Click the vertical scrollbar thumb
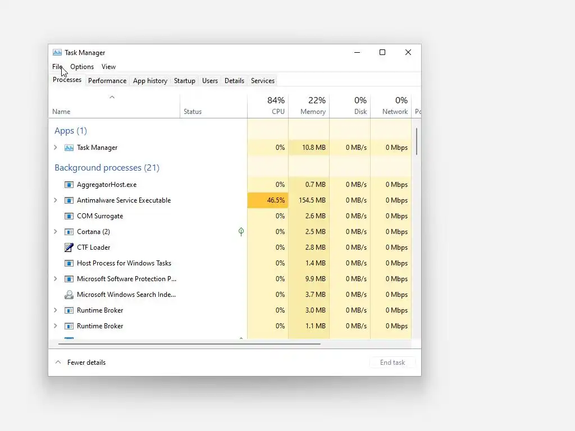 pos(417,141)
